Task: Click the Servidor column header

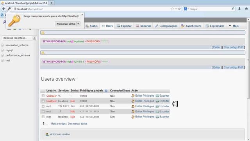Action: click(63, 90)
